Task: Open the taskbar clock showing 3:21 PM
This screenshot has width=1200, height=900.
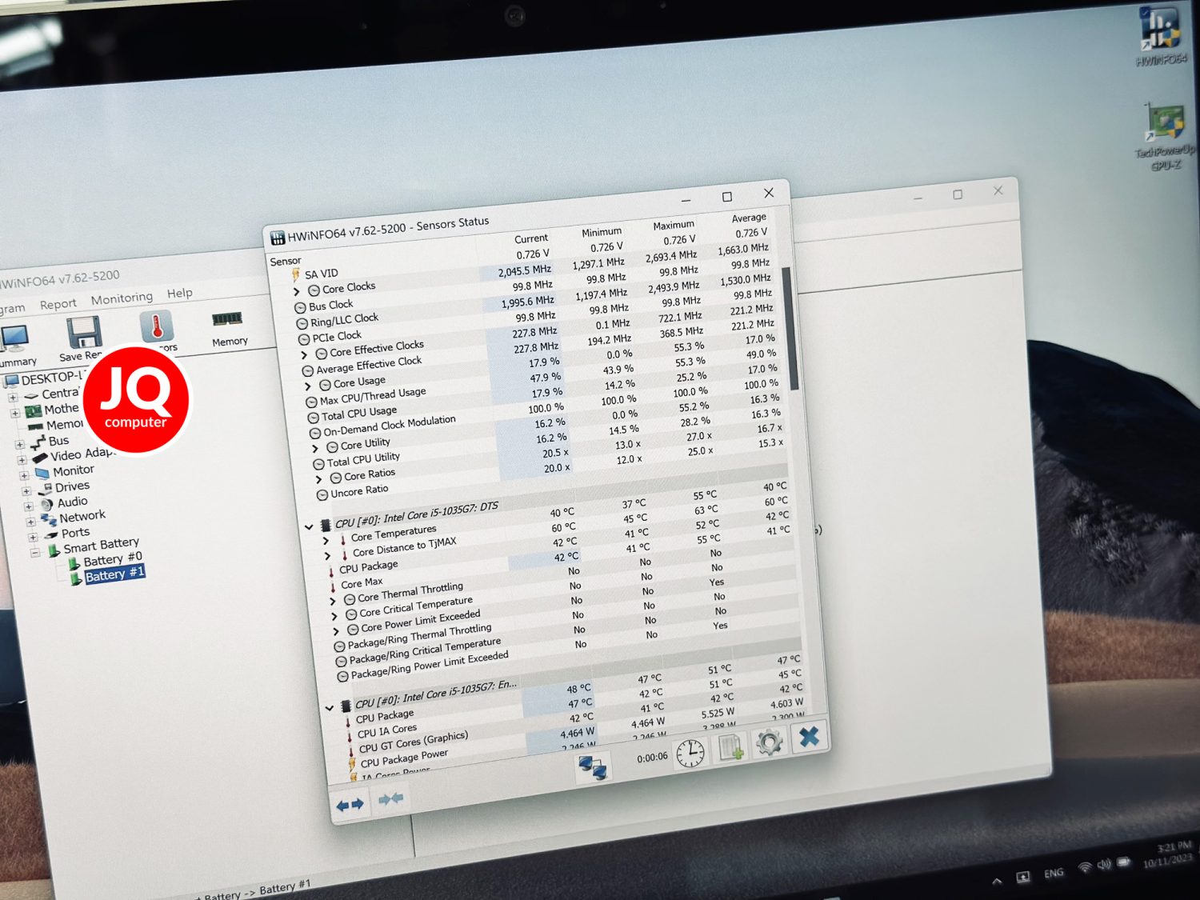Action: (1168, 855)
